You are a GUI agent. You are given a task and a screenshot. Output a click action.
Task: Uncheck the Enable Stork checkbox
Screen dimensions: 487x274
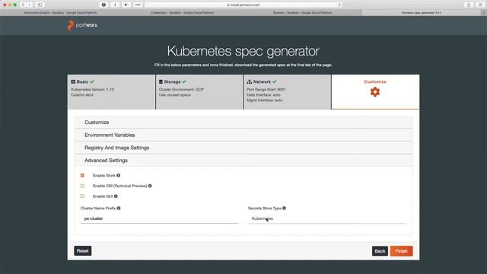point(82,176)
